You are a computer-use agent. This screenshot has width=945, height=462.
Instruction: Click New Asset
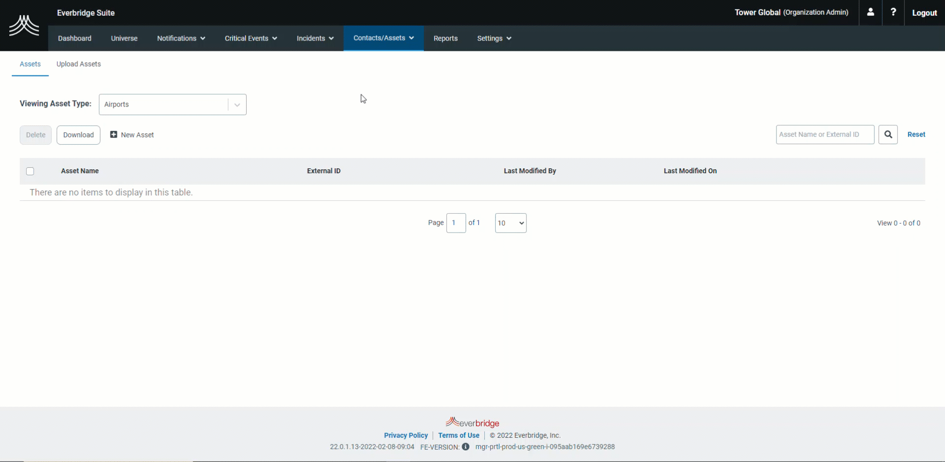click(x=132, y=135)
